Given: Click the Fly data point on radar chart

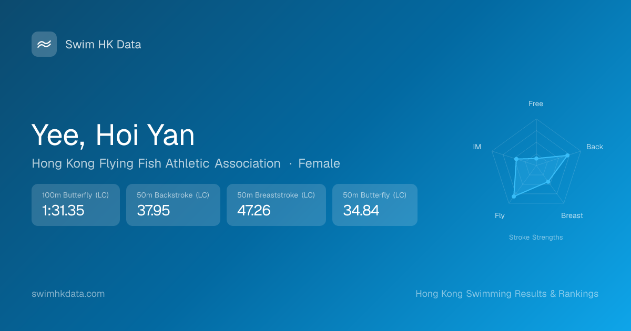Looking at the screenshot, I should (x=514, y=196).
